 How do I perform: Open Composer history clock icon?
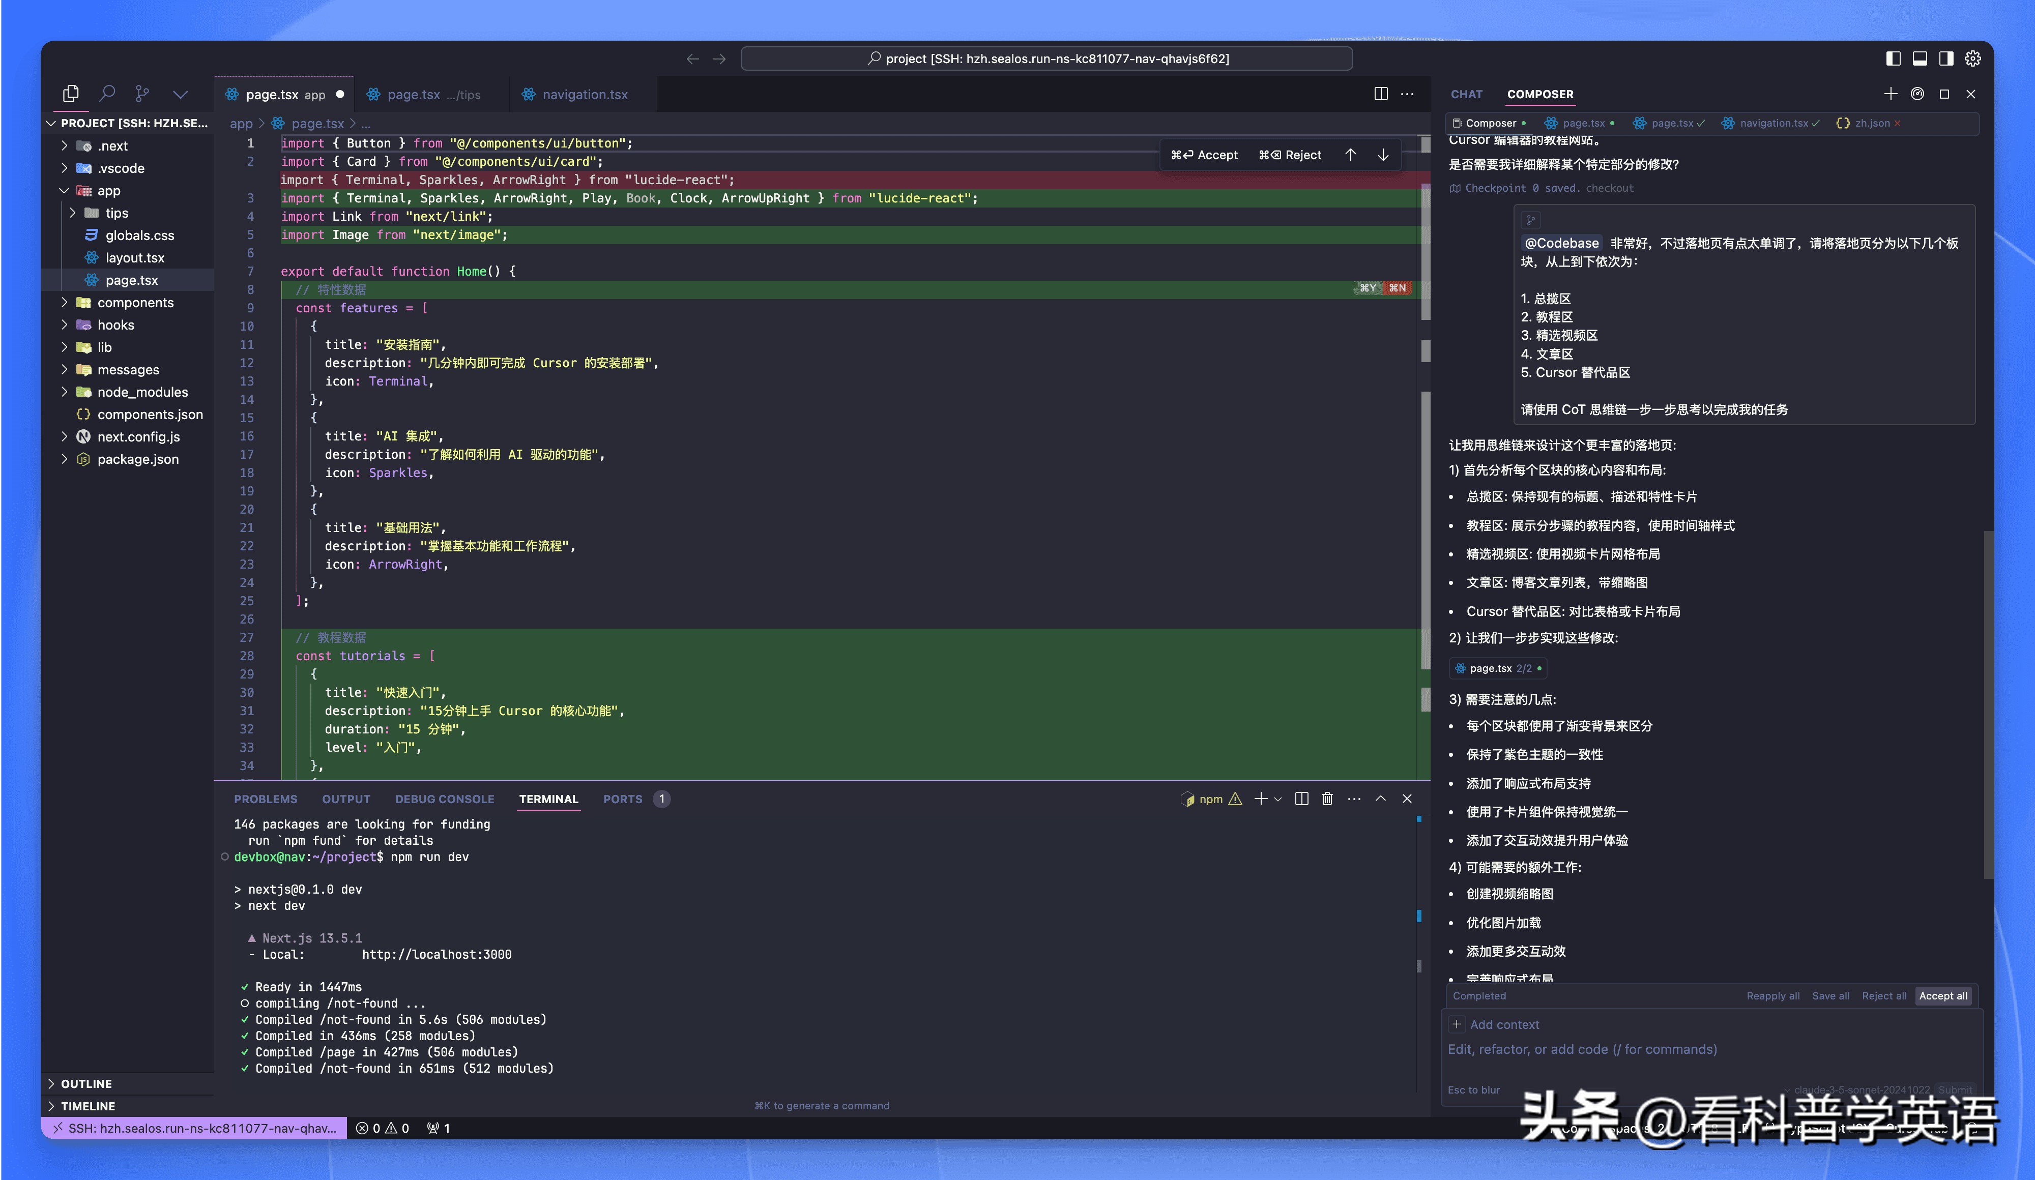coord(1917,94)
